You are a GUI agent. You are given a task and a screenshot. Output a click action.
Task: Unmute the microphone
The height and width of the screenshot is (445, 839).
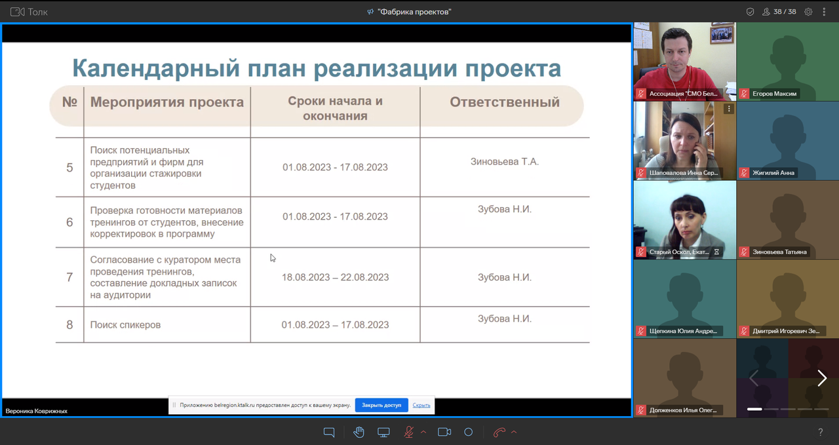[x=409, y=432]
